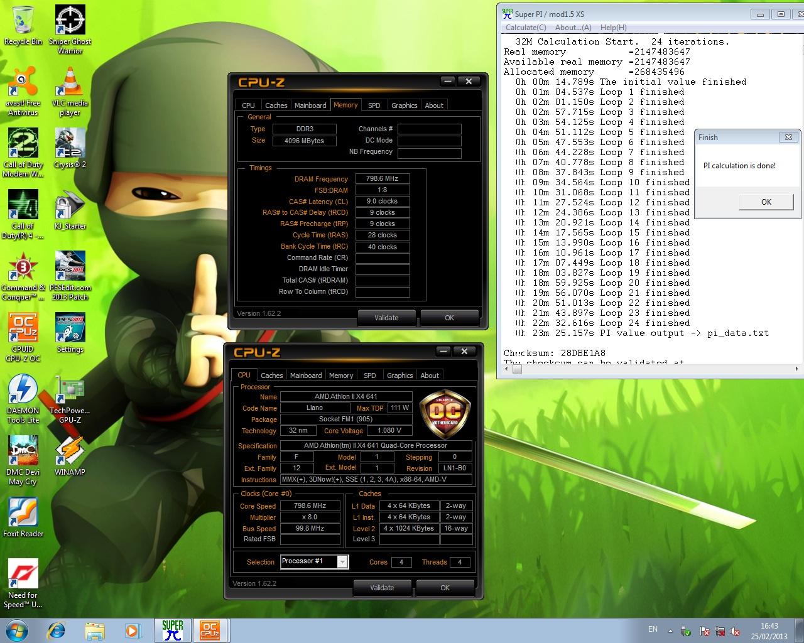Open Memory tab in lower CPU-Z window

(x=340, y=376)
